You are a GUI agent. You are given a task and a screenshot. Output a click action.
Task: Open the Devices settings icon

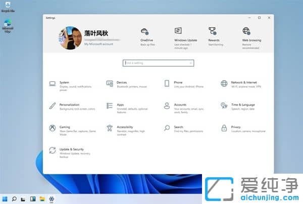[x=110, y=84]
